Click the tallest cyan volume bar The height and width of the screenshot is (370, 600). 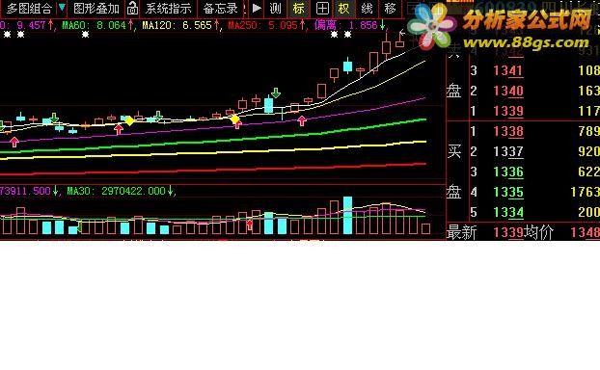pyautogui.click(x=347, y=215)
